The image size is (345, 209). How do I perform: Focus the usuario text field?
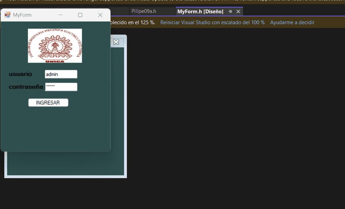61,74
